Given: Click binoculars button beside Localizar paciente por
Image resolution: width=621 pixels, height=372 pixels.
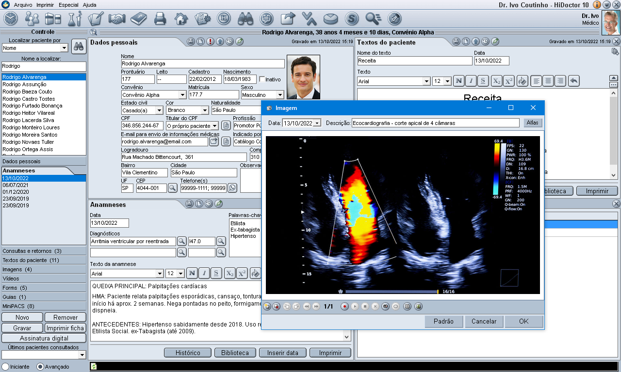Looking at the screenshot, I should (78, 47).
